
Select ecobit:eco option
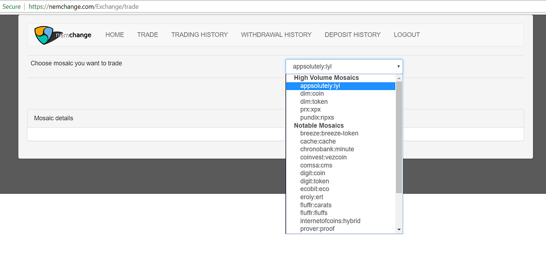pos(341,189)
